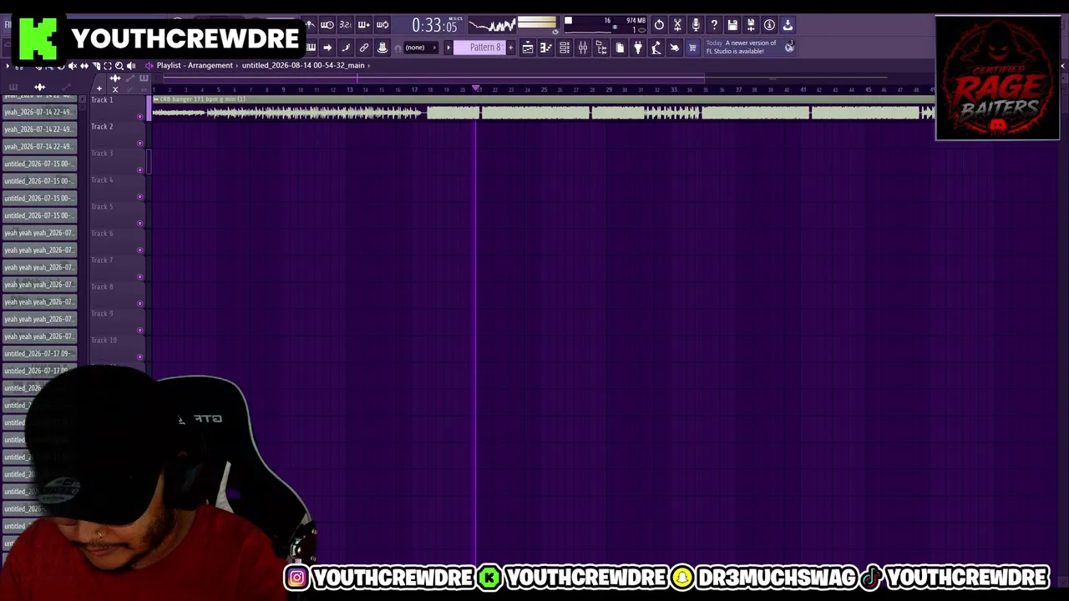Screen dimensions: 1069x601
Task: Select the playlist zoom magnifier tool
Action: 119,66
